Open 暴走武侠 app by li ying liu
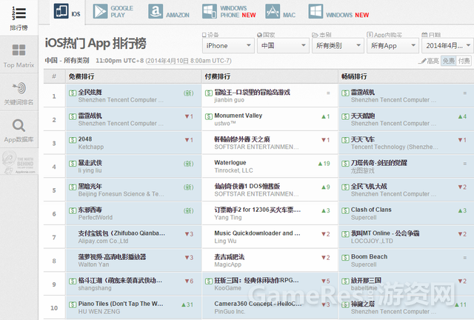This screenshot has width=474, height=320. [90, 163]
